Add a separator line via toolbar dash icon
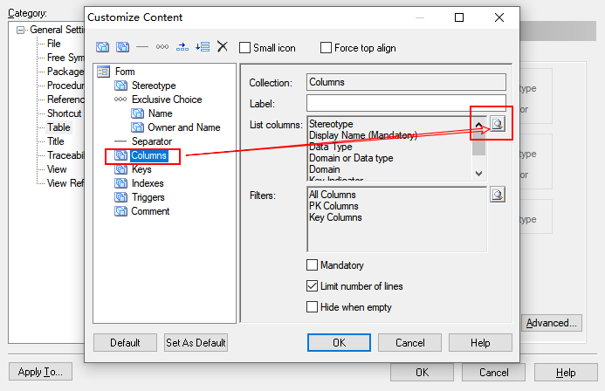 pos(142,47)
